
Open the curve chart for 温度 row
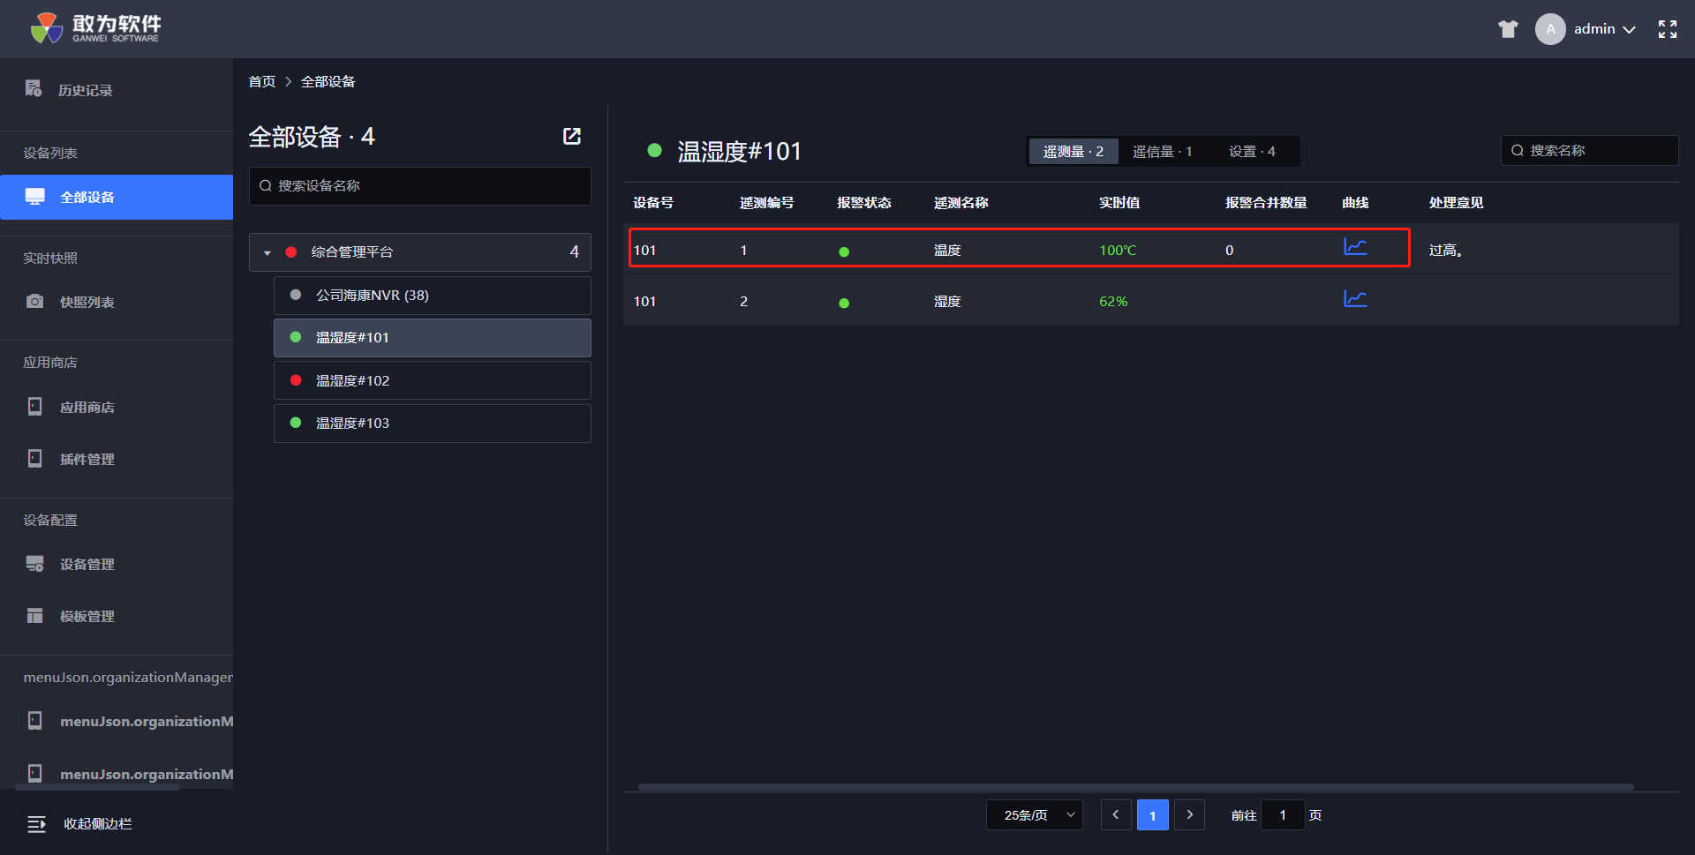(x=1355, y=247)
